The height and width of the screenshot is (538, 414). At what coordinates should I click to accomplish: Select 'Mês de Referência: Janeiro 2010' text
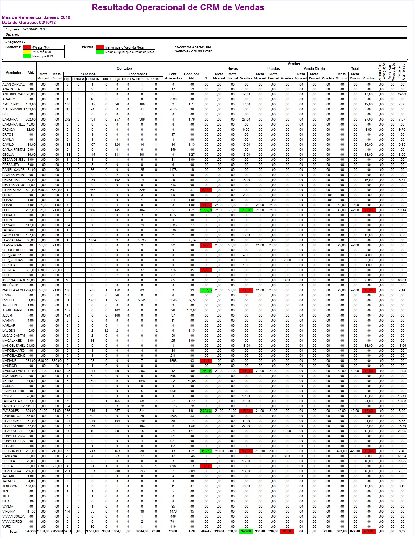pyautogui.click(x=36, y=17)
